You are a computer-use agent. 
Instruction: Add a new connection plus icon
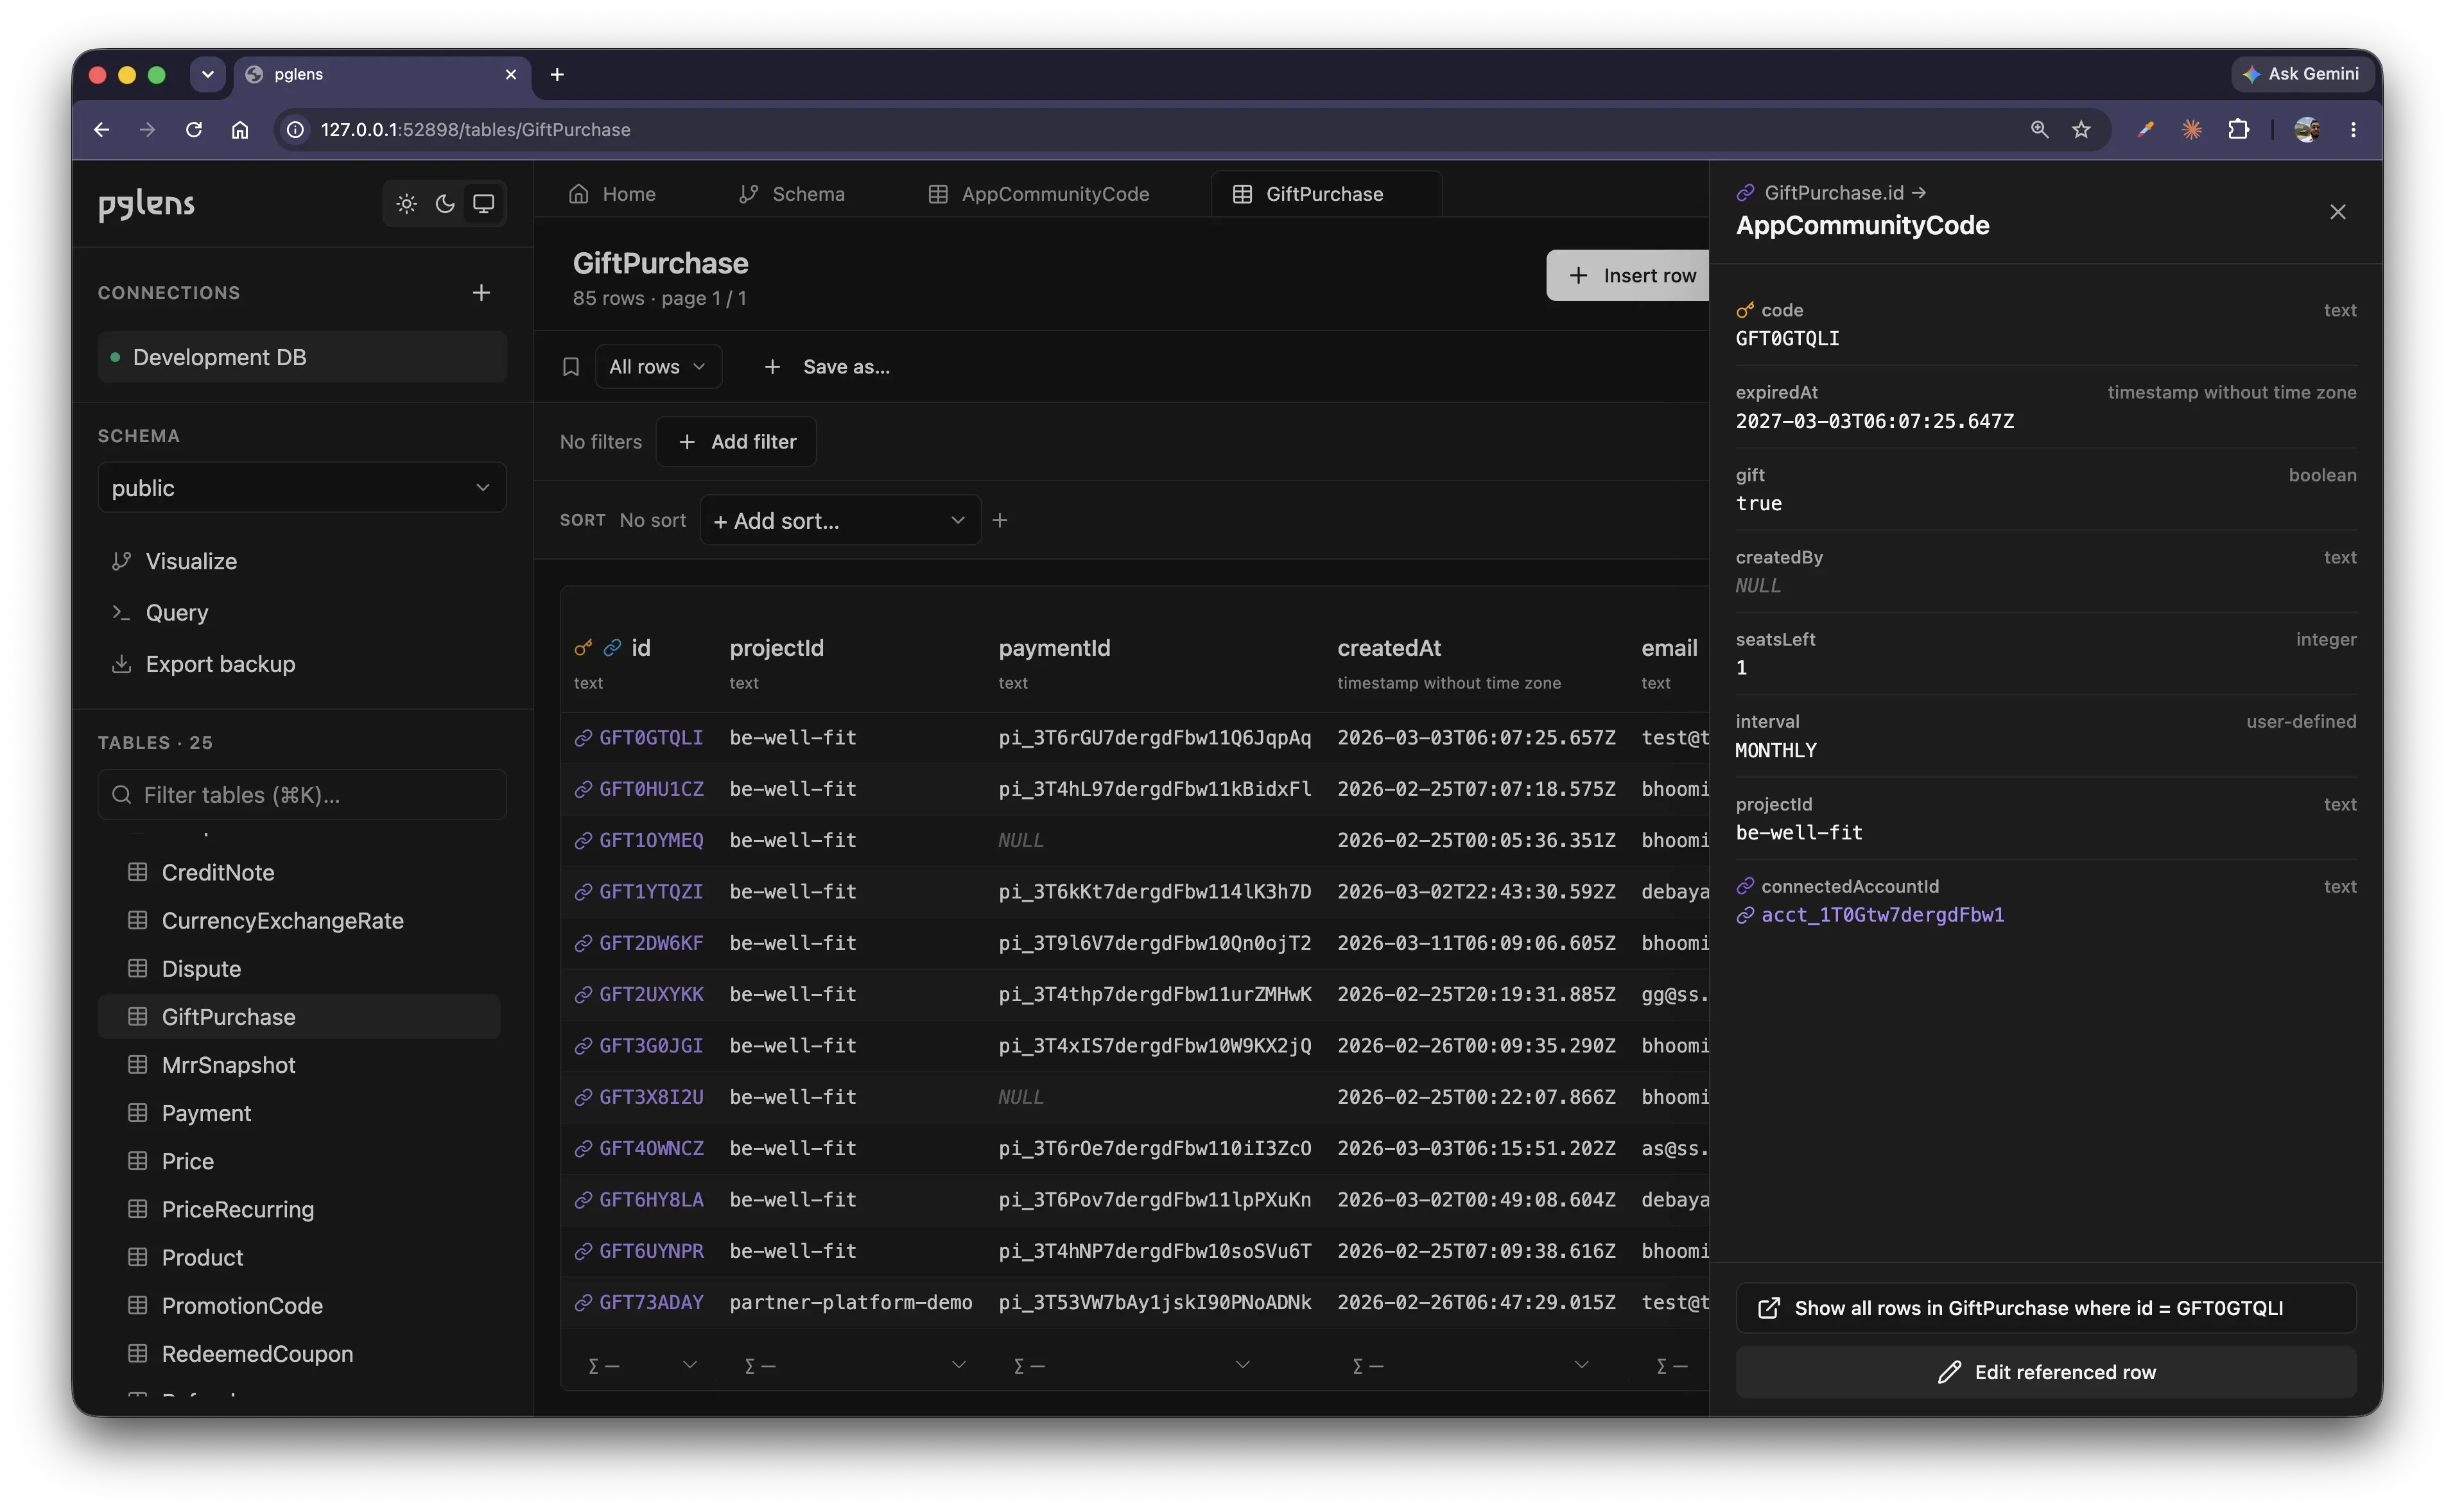[481, 293]
